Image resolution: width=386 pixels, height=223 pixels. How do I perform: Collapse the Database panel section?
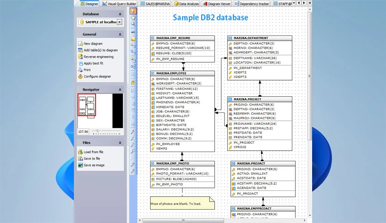pos(120,14)
